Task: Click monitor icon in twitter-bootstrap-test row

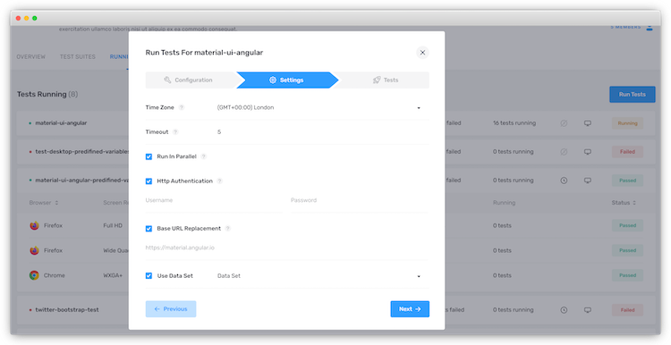Action: click(588, 310)
